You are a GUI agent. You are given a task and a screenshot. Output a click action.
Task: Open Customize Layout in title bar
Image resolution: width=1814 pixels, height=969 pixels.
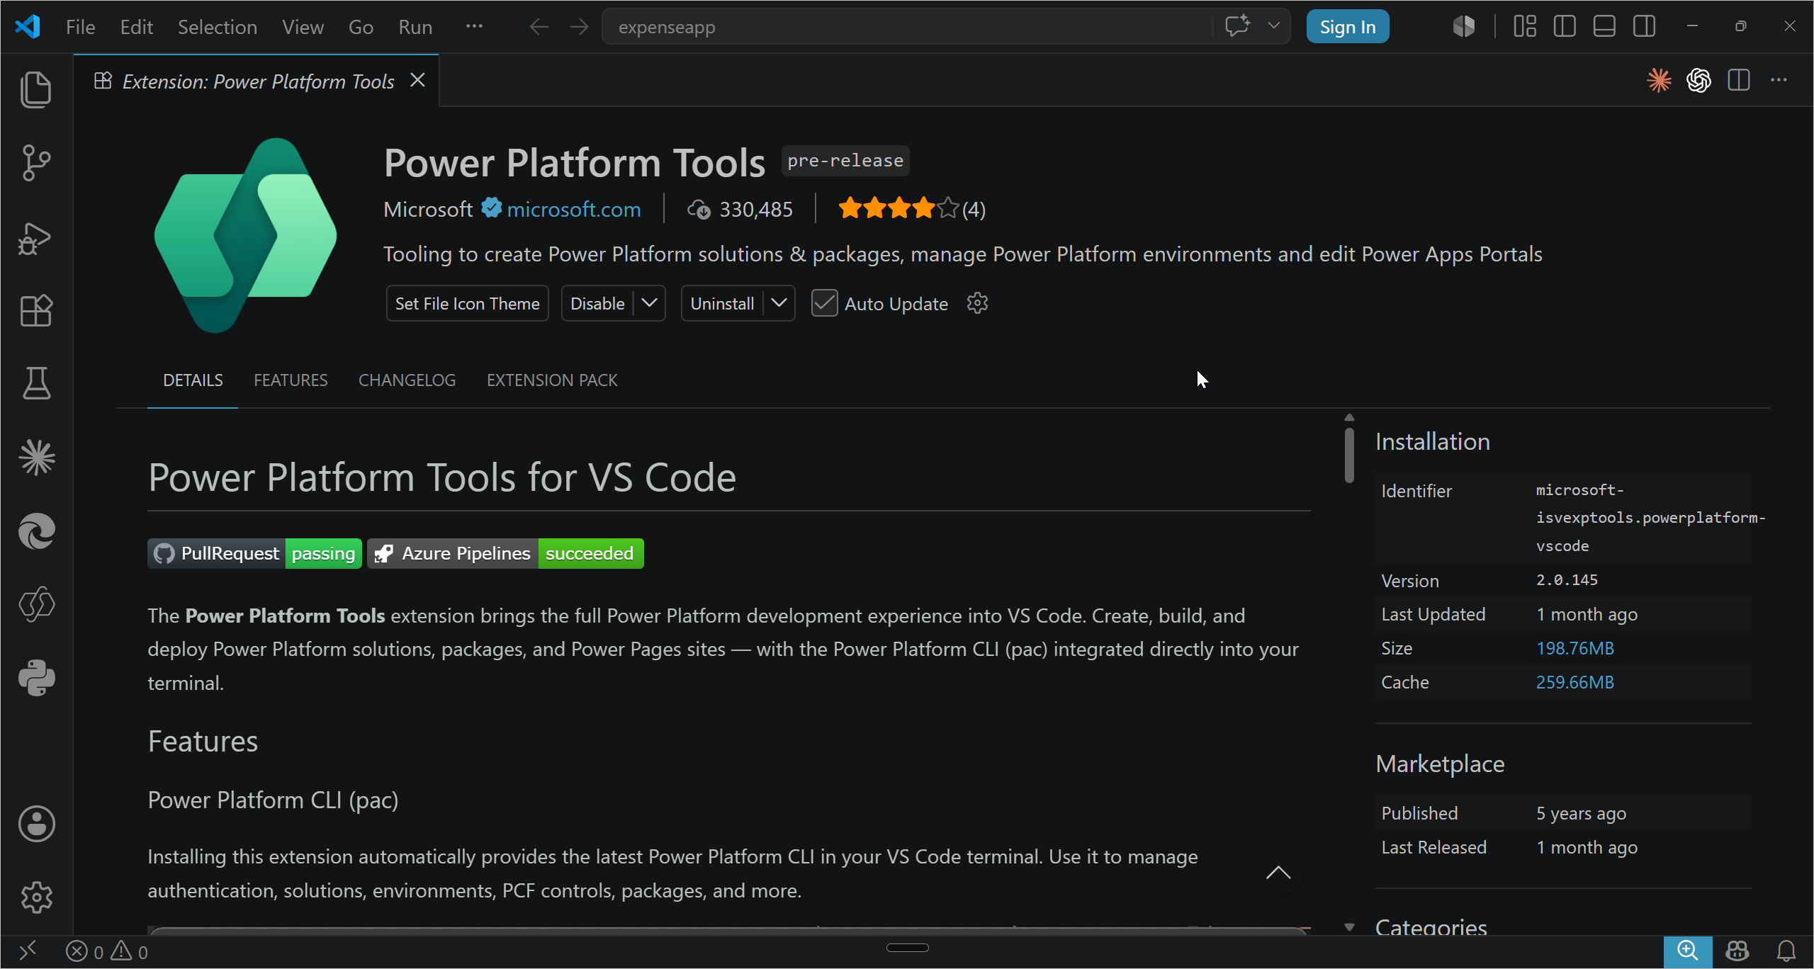1524,27
